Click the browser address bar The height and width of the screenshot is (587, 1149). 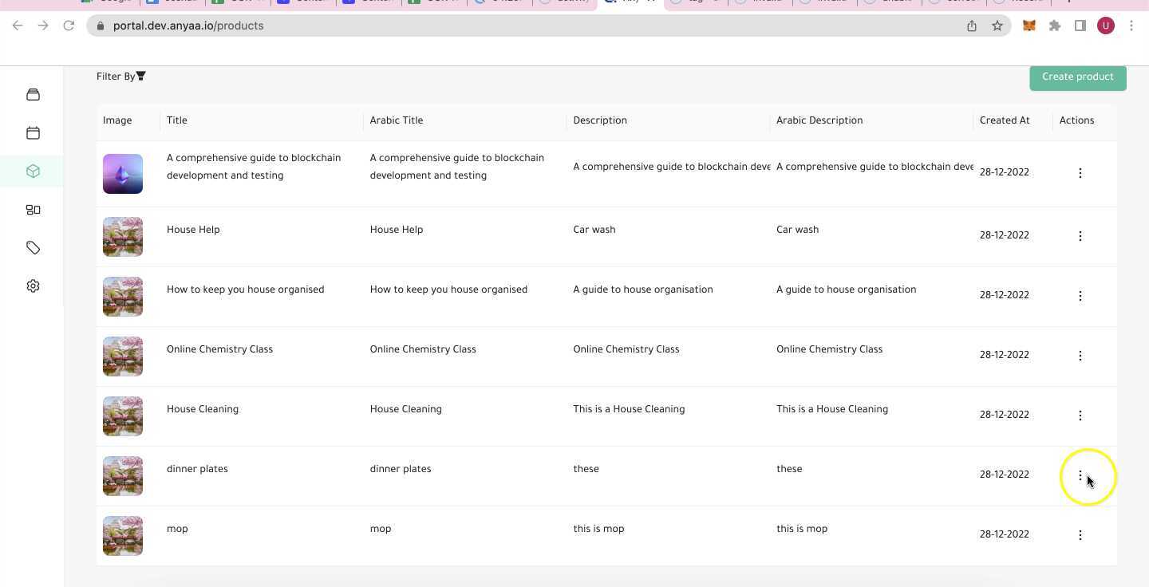(x=479, y=25)
